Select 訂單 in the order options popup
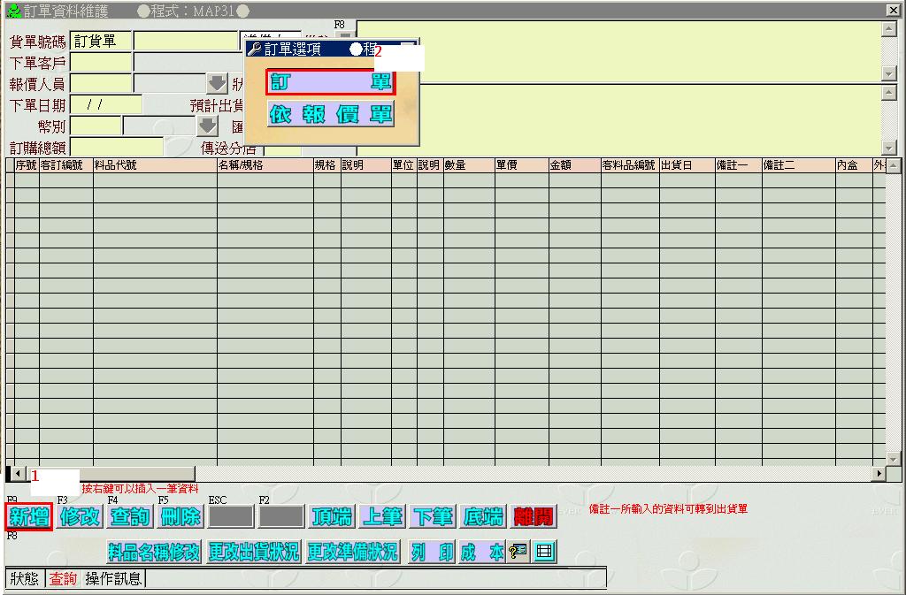This screenshot has height=595, width=906. (x=331, y=82)
